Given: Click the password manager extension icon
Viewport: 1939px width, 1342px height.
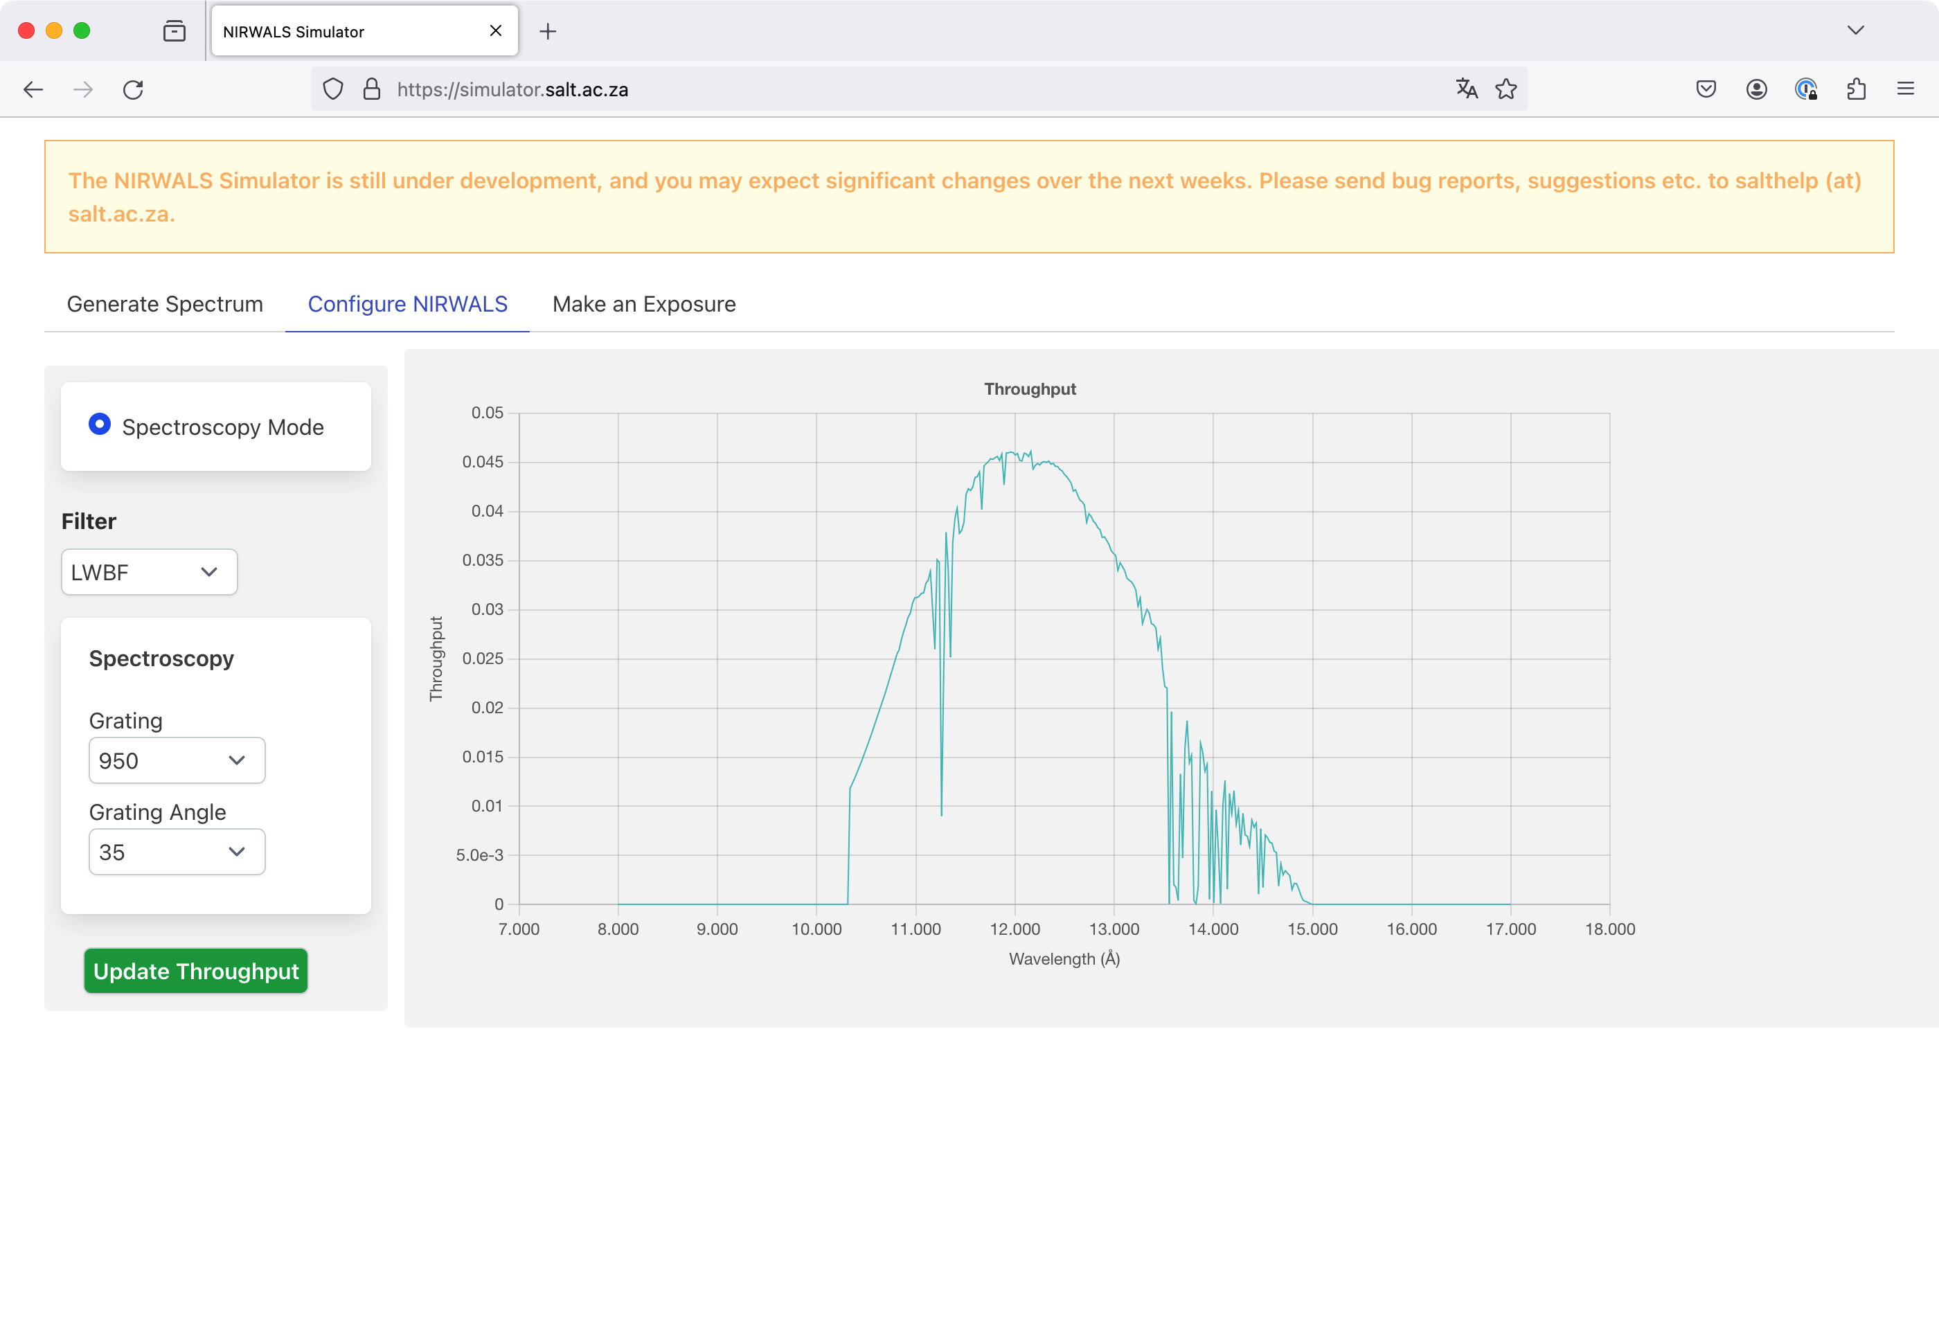Looking at the screenshot, I should coord(1806,89).
